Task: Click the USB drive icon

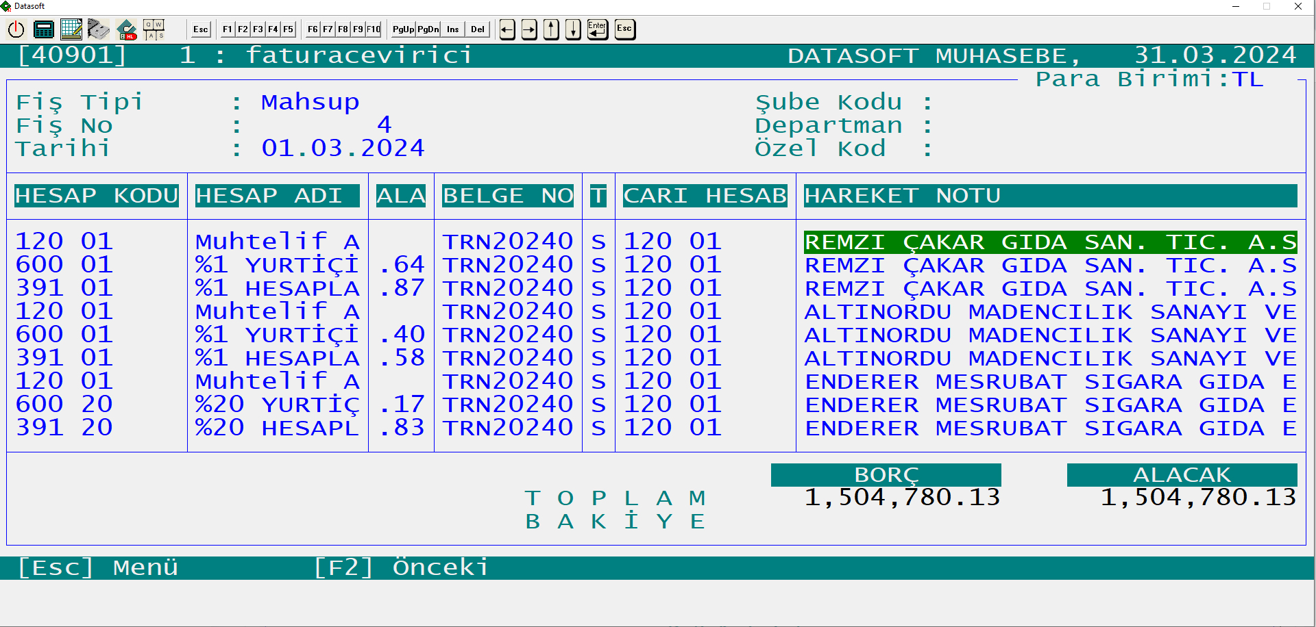Action: click(99, 29)
